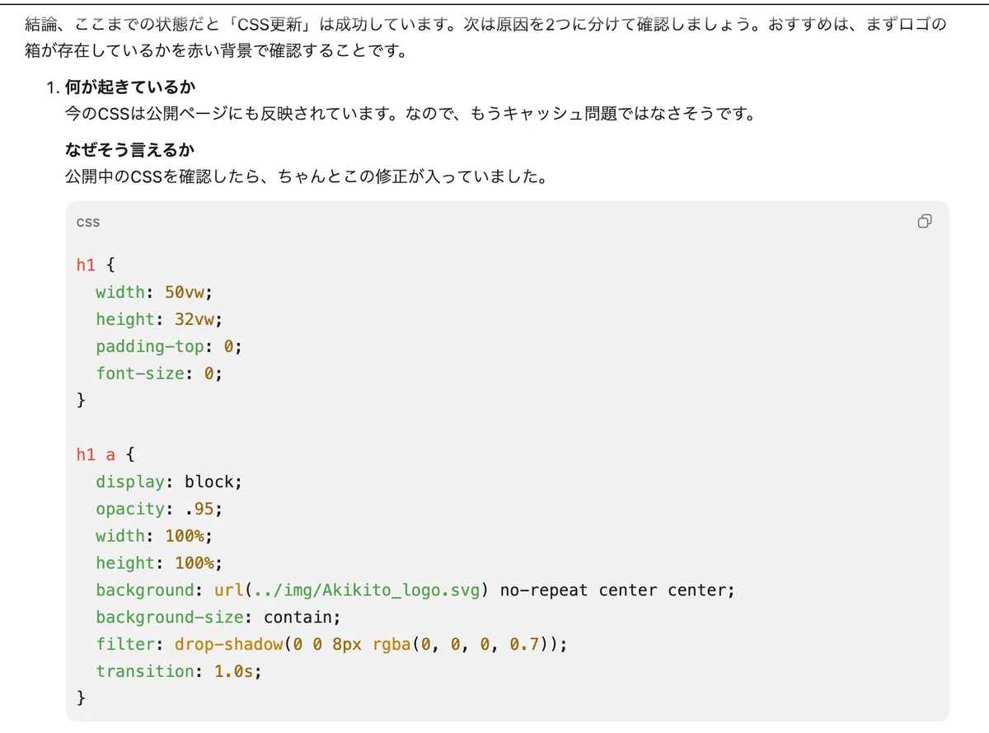Click the "font-size: 0;" declaration
Viewport: 989px width, 733px height.
tap(159, 374)
